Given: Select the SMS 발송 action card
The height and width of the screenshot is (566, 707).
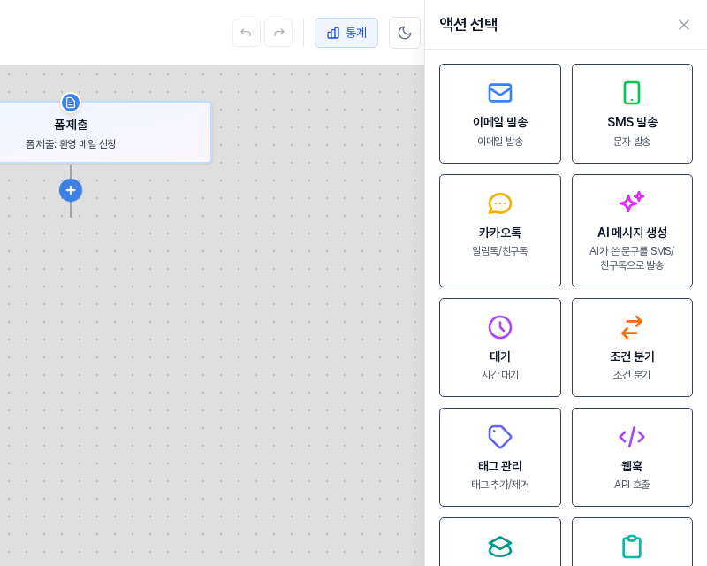Looking at the screenshot, I should (x=632, y=113).
